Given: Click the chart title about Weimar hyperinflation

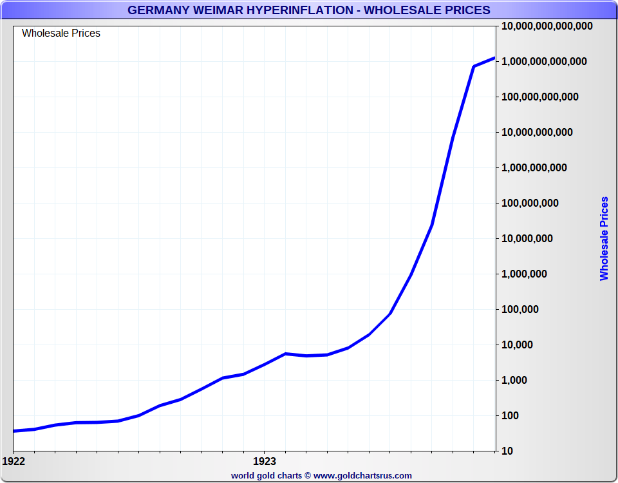Looking at the screenshot, I should [x=309, y=10].
